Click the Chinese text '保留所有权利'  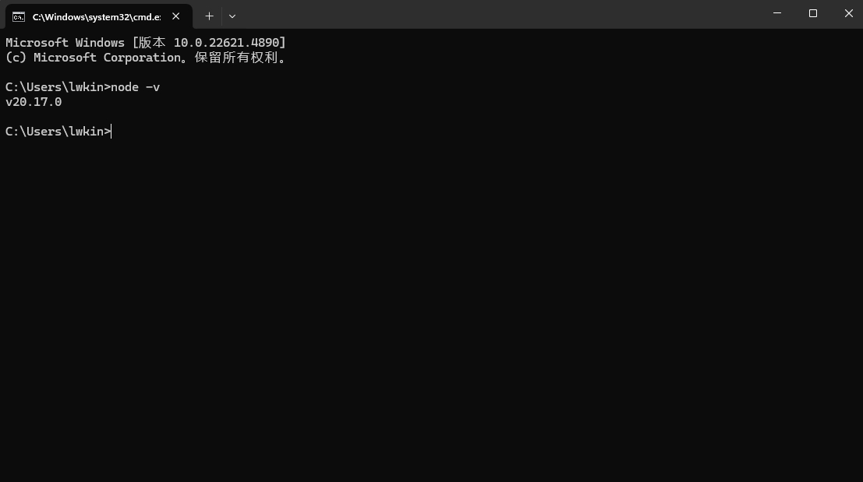236,57
